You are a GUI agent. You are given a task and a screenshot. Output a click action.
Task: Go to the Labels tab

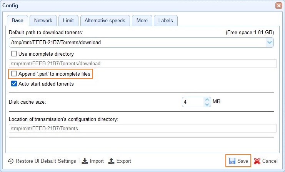166,20
